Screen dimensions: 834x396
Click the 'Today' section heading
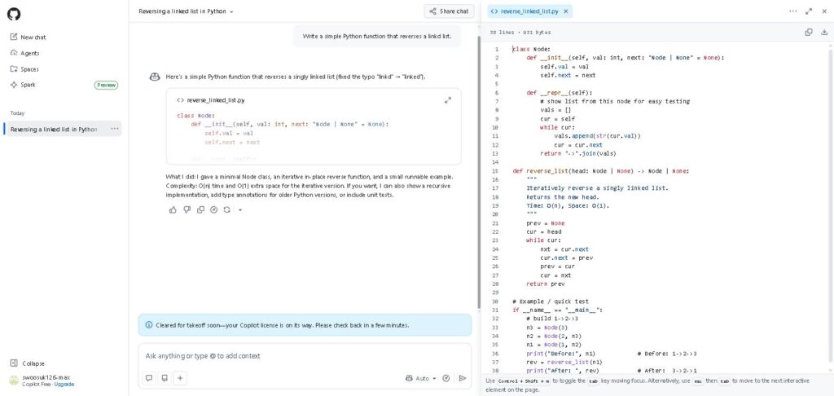[x=18, y=113]
